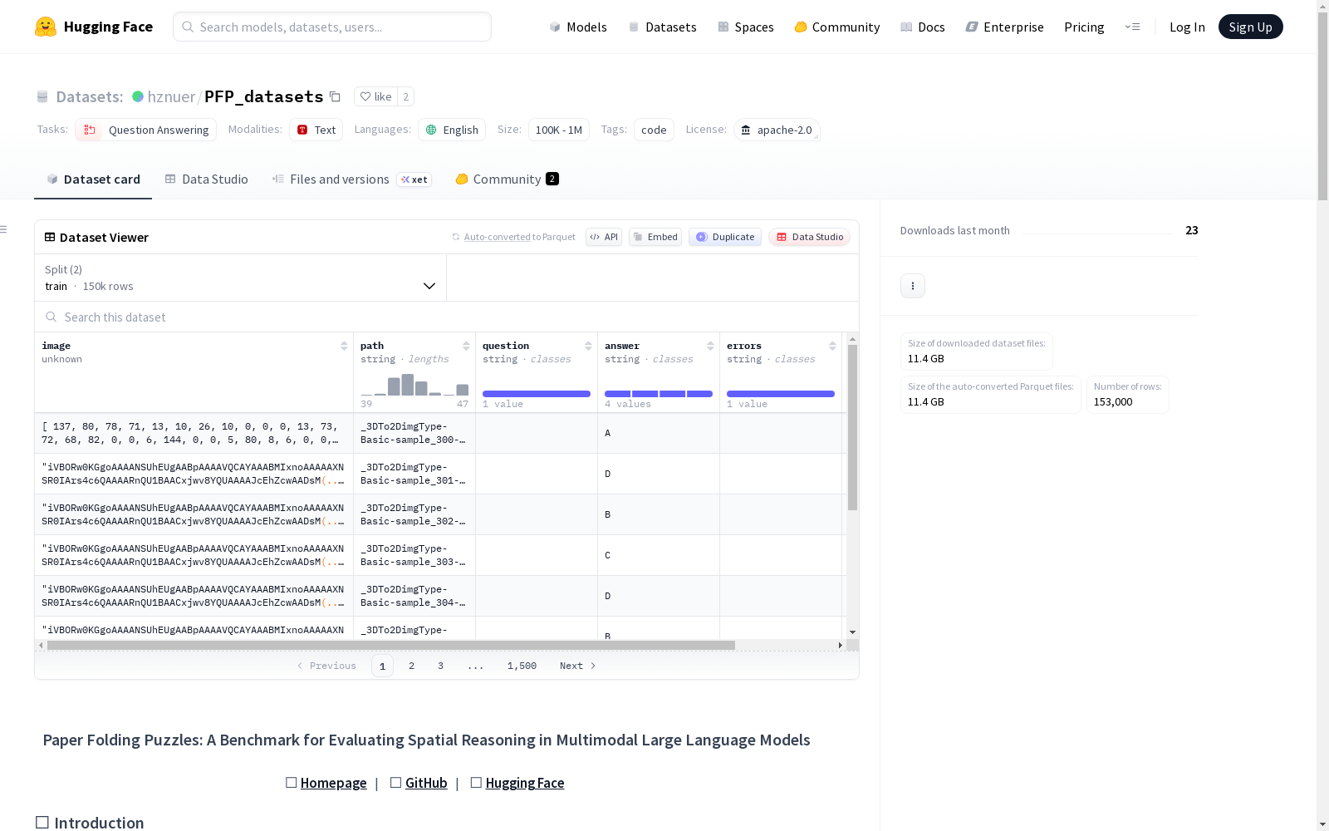Open Pricing in top navigation
Viewport: 1329px width, 831px height.
1084,27
